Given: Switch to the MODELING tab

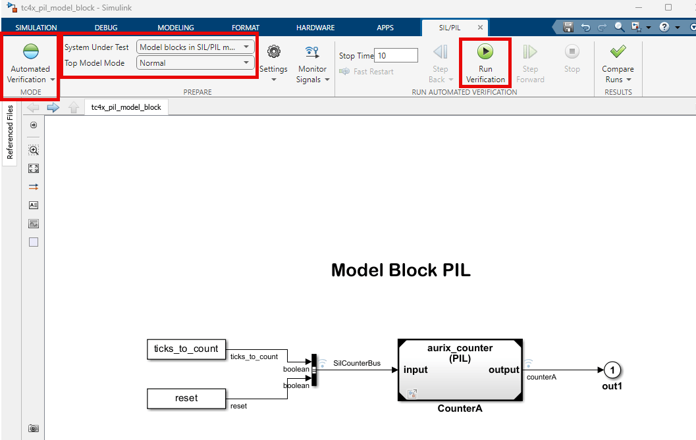Looking at the screenshot, I should [176, 28].
